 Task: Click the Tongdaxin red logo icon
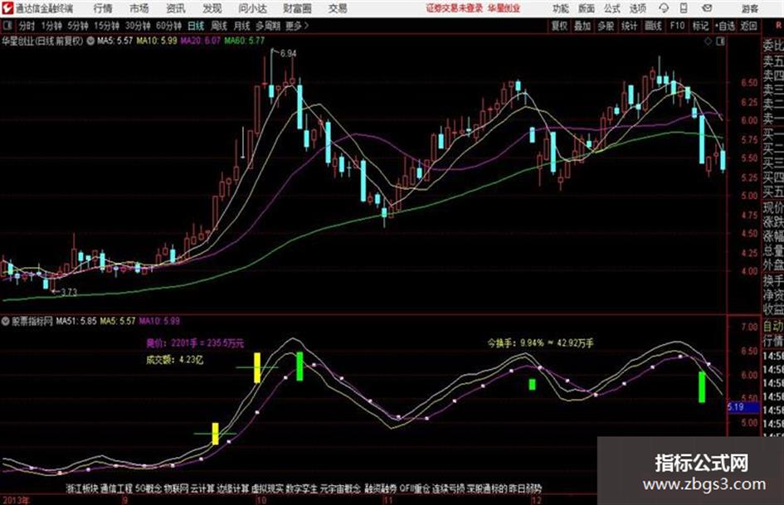[7, 8]
